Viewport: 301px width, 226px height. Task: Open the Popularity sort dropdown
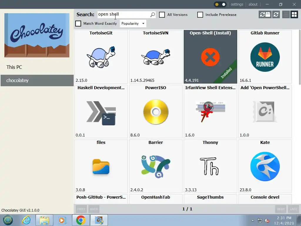click(133, 24)
